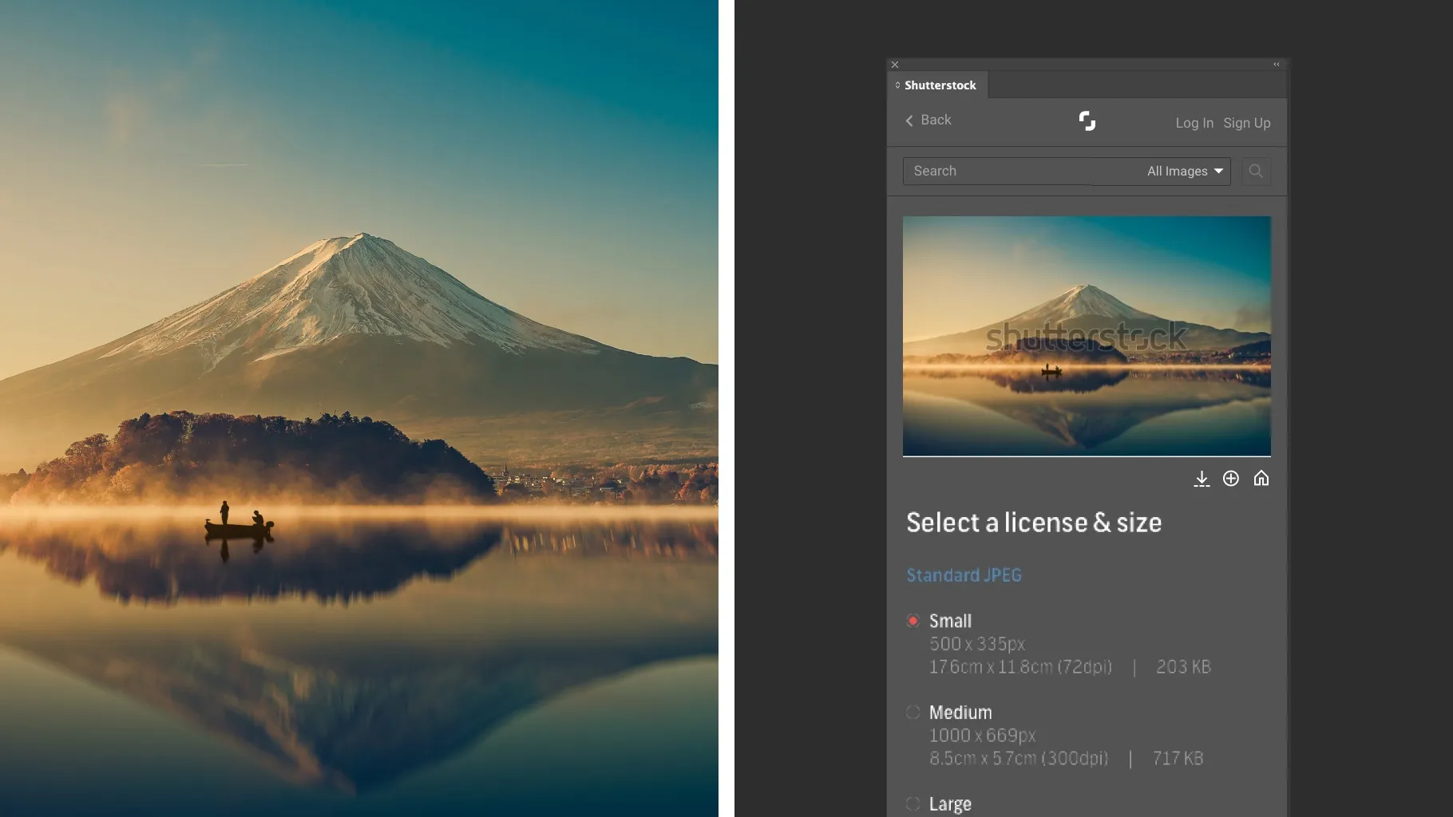Click the download icon below the preview
This screenshot has width=1453, height=817.
click(1202, 479)
